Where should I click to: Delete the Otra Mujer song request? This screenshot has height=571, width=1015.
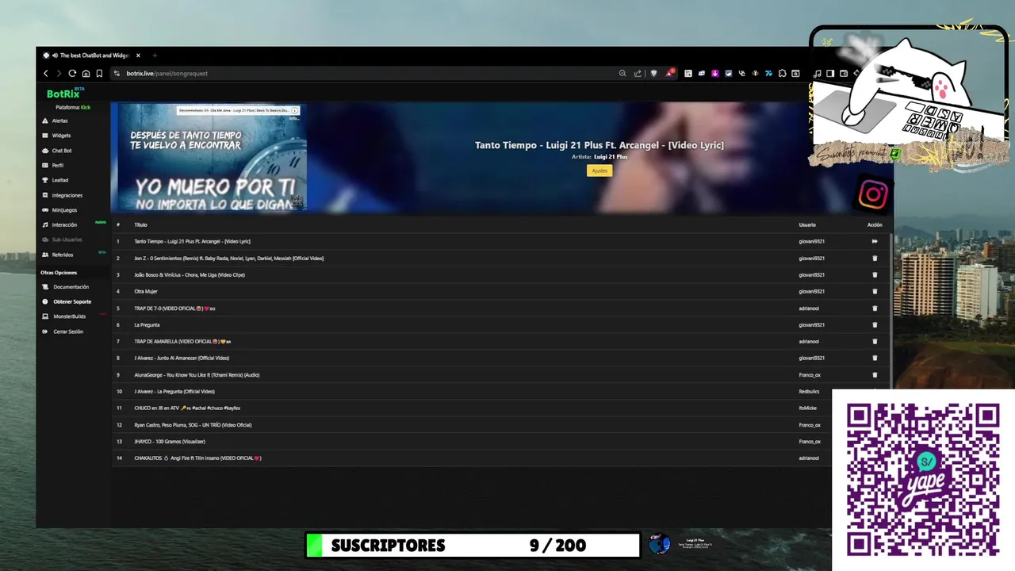tap(875, 291)
